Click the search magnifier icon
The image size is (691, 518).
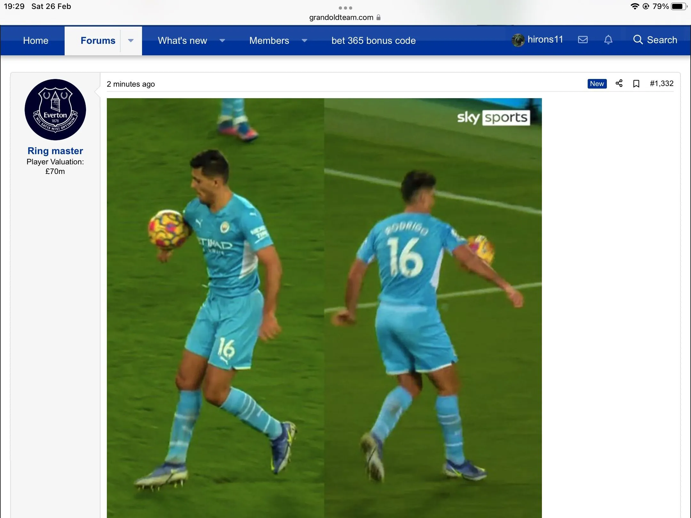coord(638,40)
